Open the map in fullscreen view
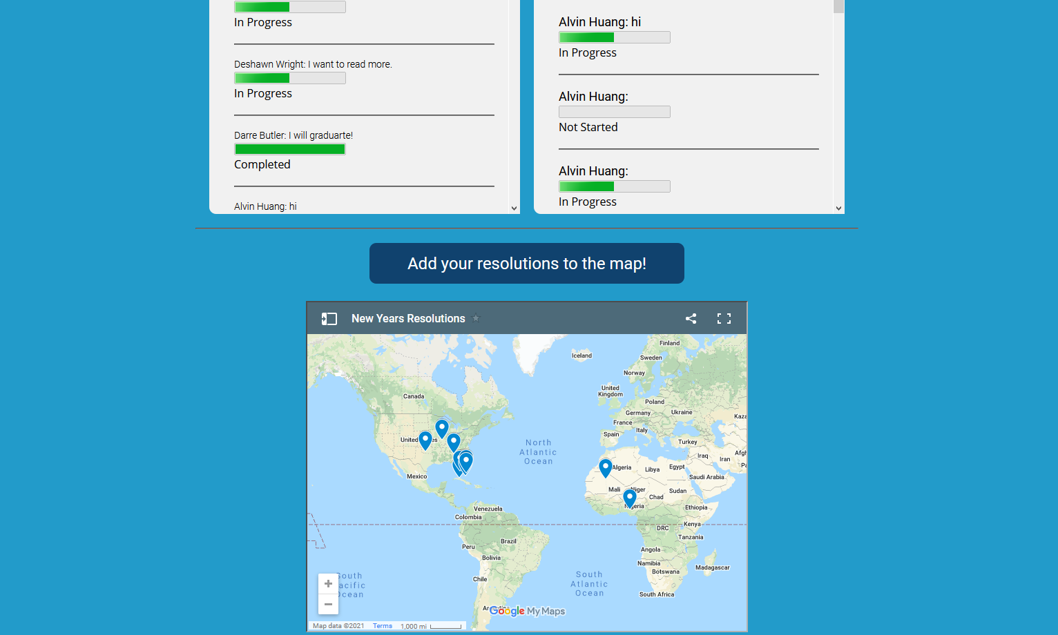 click(724, 318)
